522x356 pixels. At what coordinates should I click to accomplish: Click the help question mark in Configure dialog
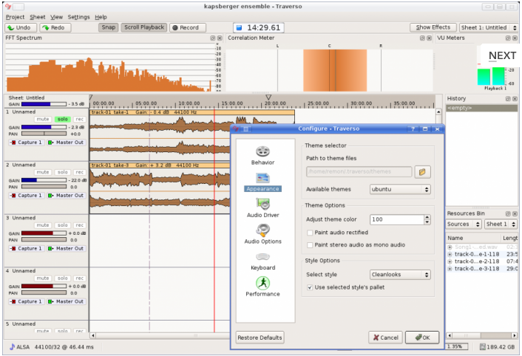(413, 129)
